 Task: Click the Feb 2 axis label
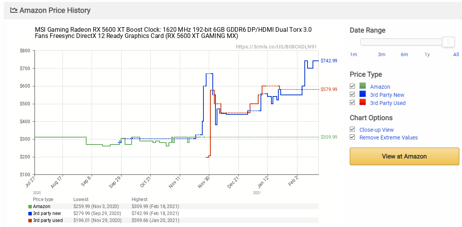[x=293, y=181]
